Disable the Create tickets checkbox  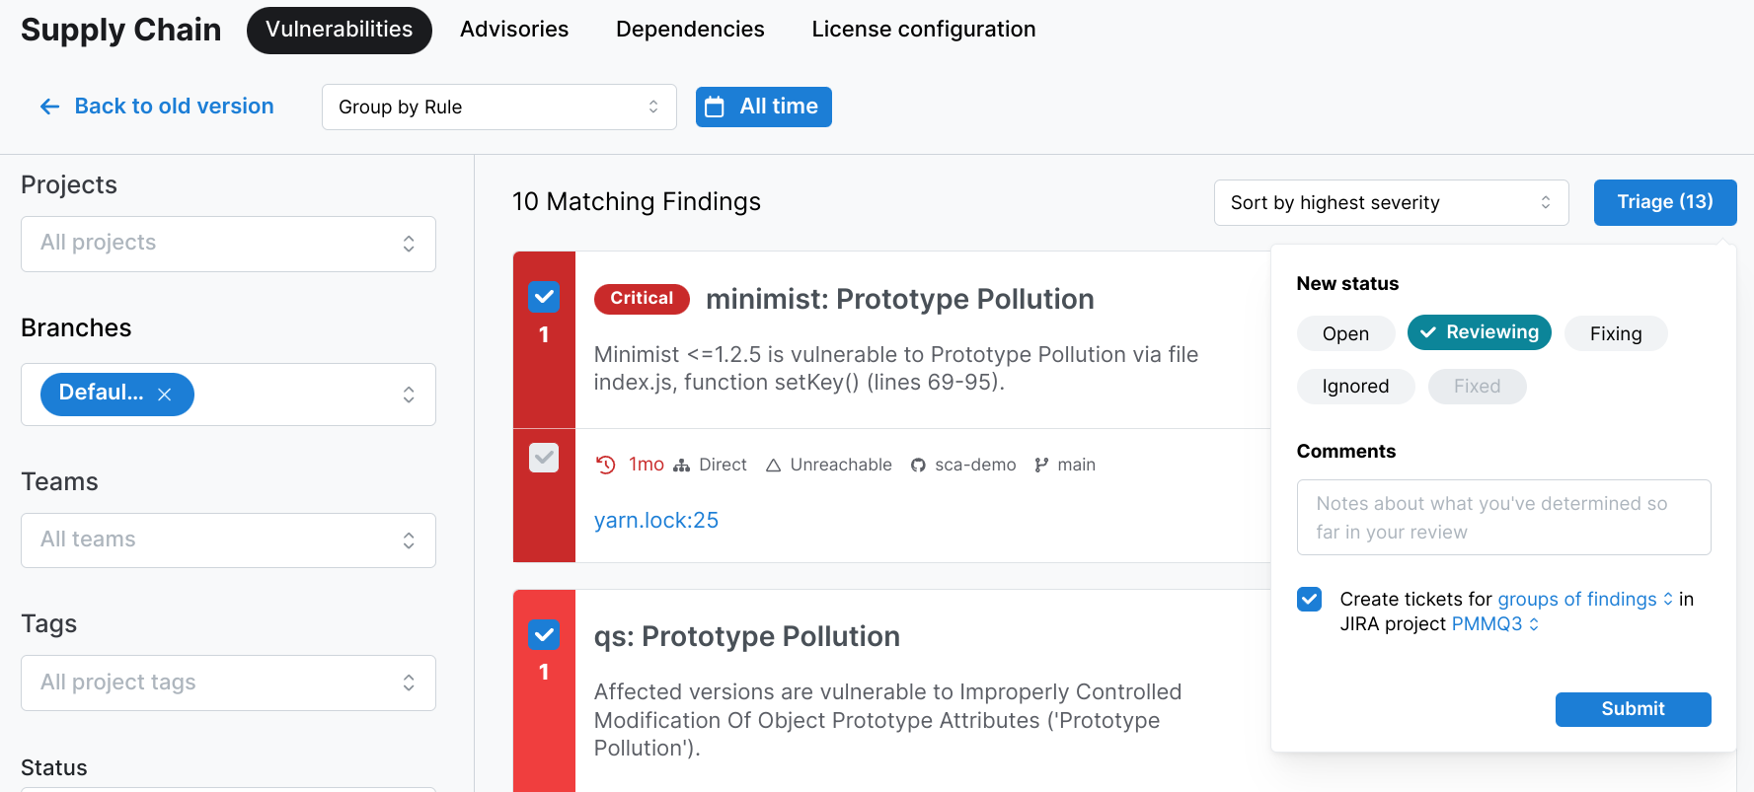coord(1309,600)
